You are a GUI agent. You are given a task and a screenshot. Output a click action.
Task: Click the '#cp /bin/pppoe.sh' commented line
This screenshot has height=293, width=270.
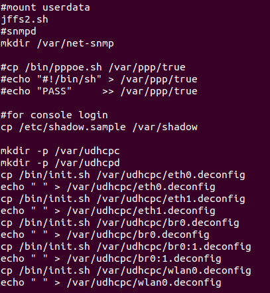pos(93,67)
